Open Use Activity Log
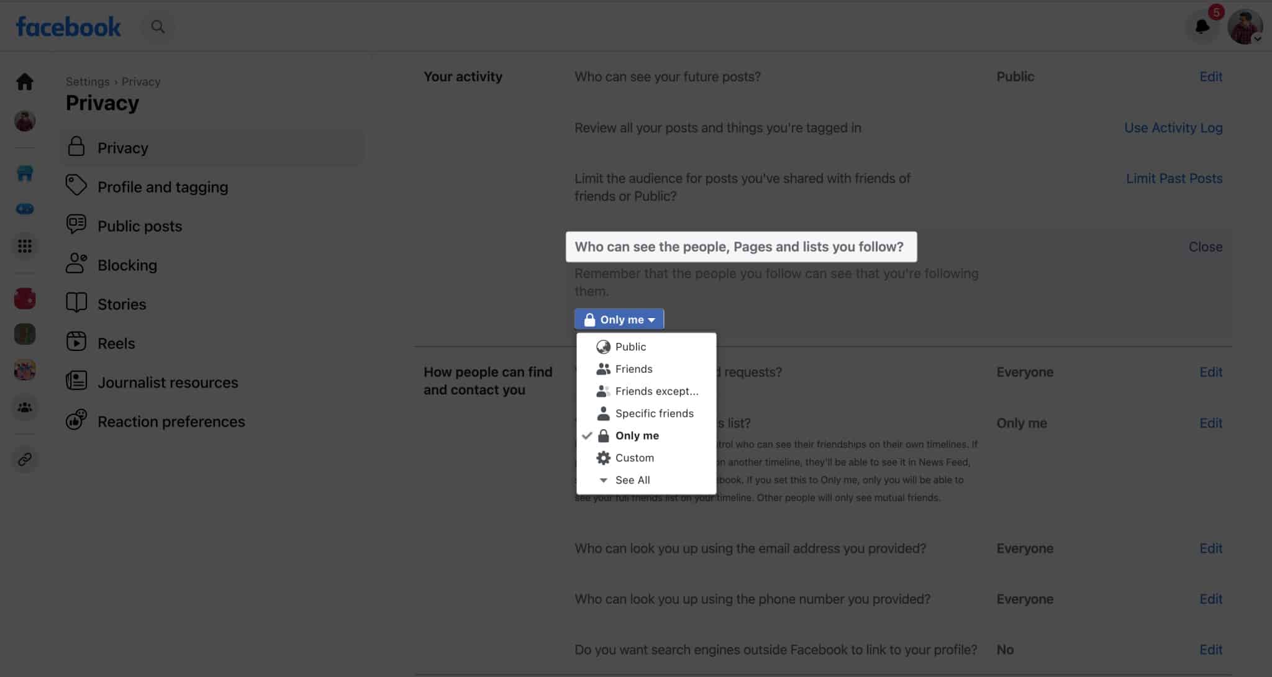 (1173, 127)
